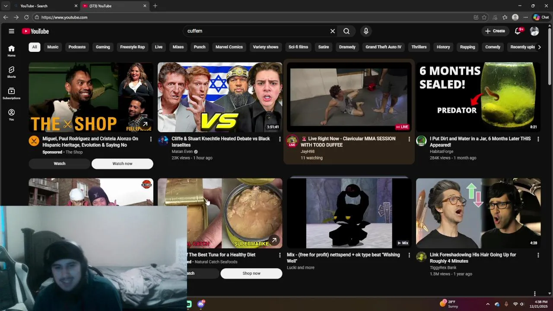Reload the page in browser

pos(26,17)
